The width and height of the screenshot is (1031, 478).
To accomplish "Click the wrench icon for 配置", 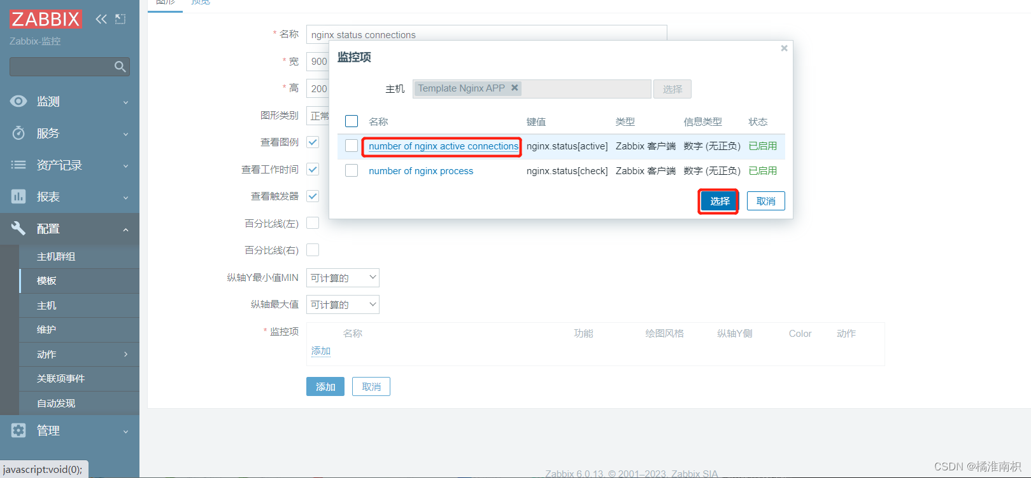I will click(18, 228).
